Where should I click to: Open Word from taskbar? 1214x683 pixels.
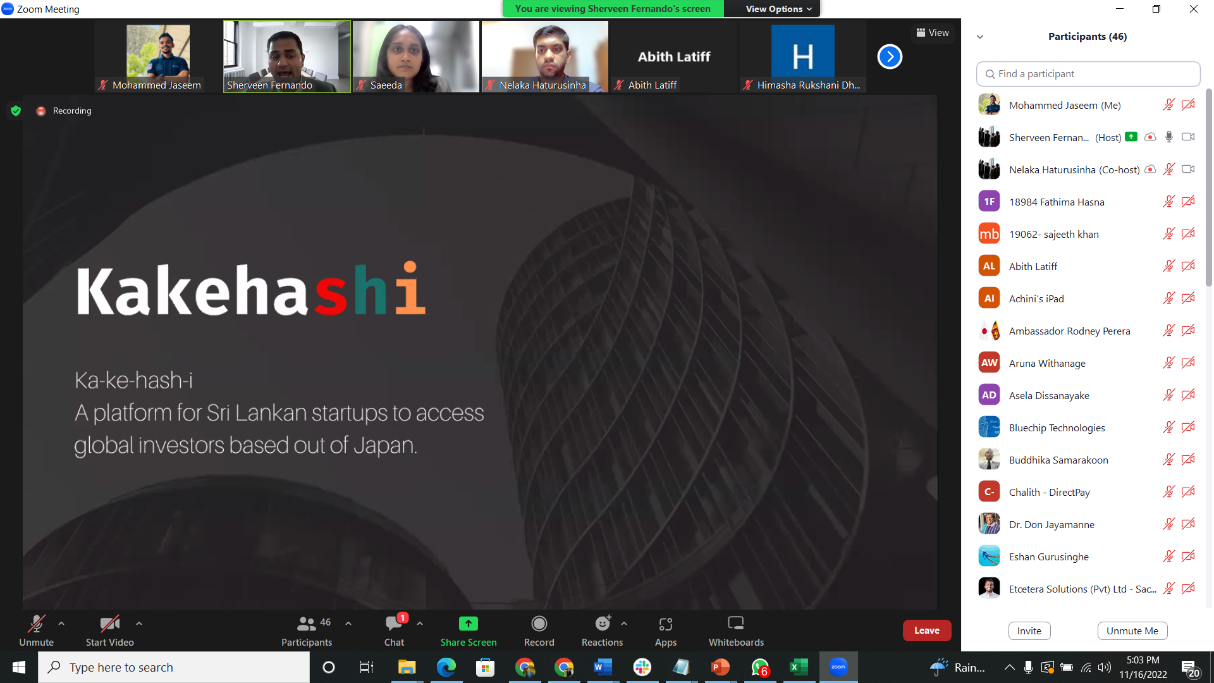click(603, 667)
